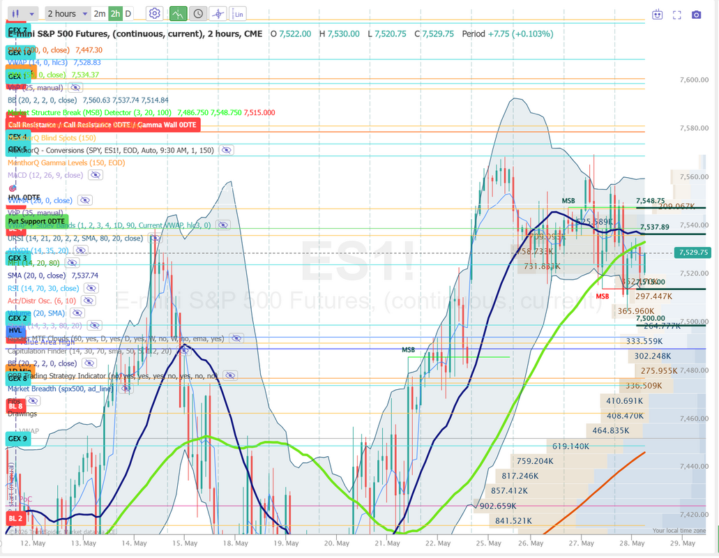Show the ORB Trading Strategy Indicator
The image size is (719, 558).
230,375
